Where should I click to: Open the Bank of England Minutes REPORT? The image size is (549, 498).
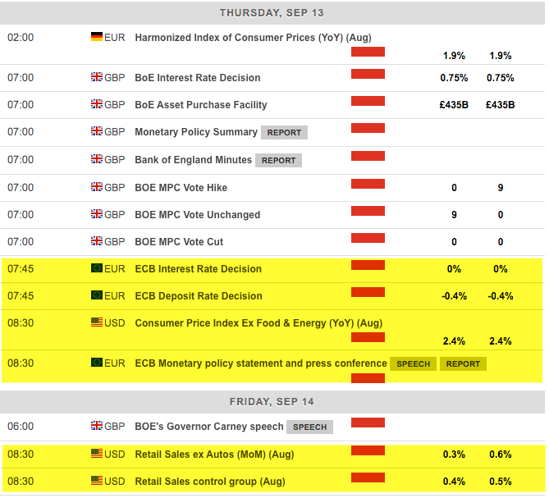(278, 160)
